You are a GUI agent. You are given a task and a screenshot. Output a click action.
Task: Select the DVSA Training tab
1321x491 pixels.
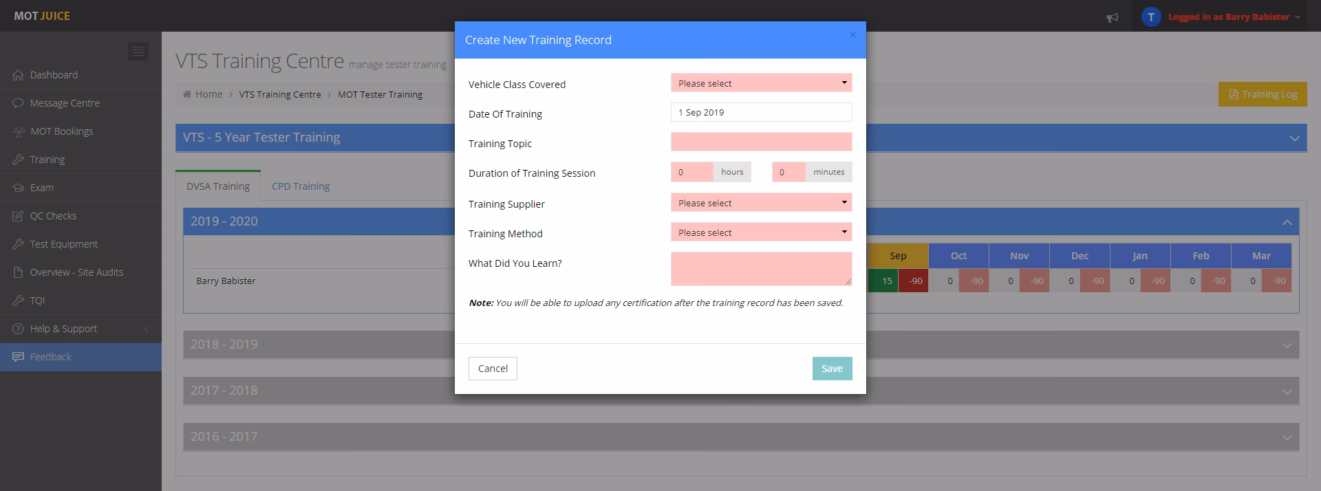[x=218, y=186]
